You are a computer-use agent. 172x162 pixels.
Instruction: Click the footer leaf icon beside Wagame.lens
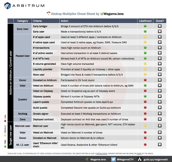(x=87, y=159)
